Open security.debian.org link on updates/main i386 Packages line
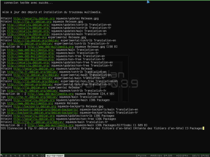 click(x=34, y=100)
